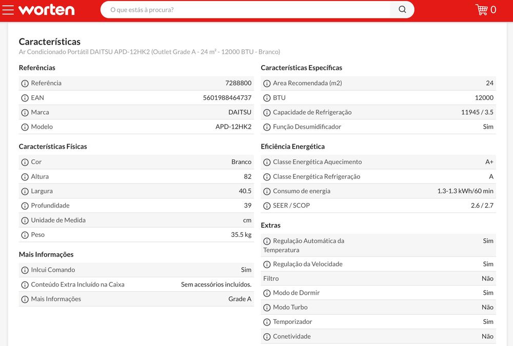The image size is (513, 346).
Task: Show info icon for Regulação da Velocidade
Action: 267,264
